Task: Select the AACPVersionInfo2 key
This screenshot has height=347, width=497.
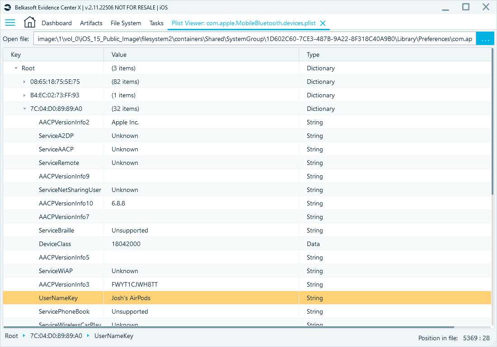Action: 64,122
